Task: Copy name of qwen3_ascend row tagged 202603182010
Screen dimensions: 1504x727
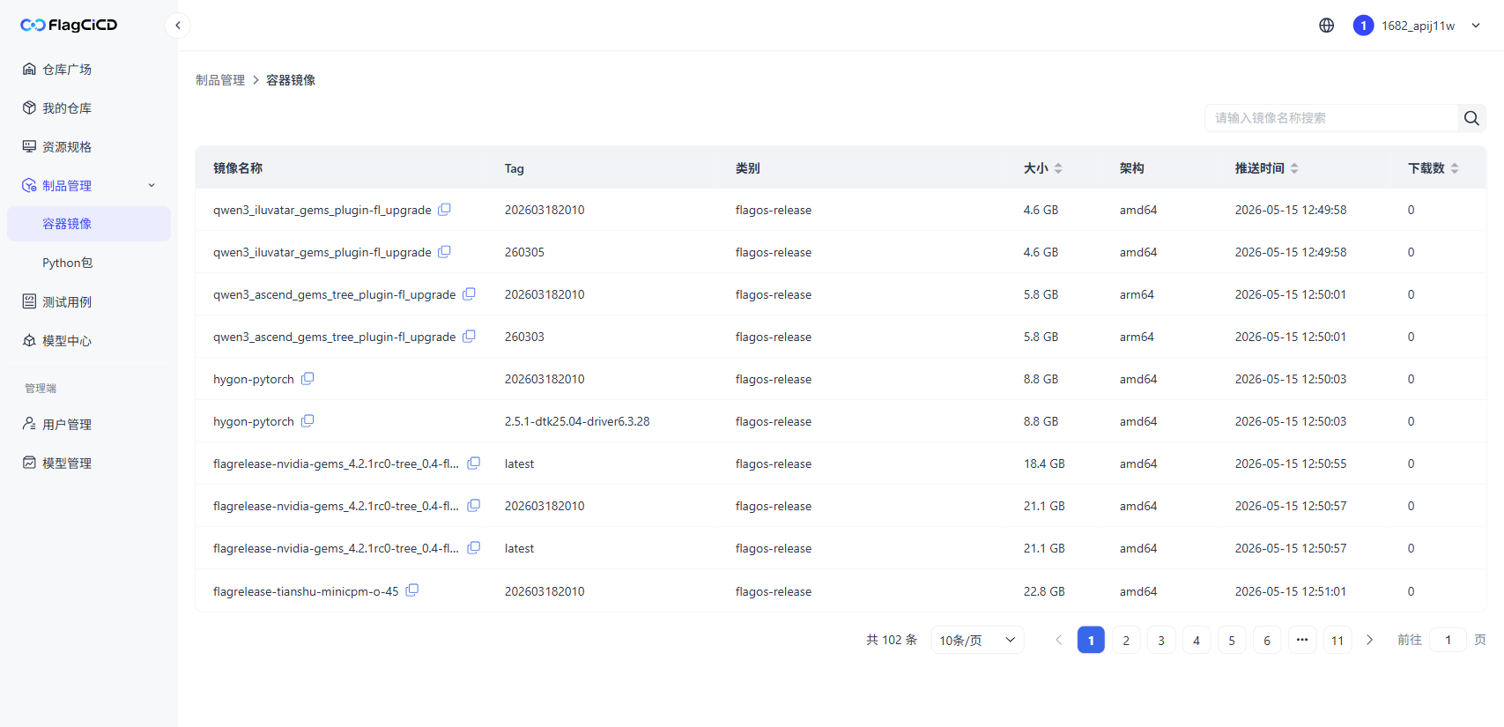Action: pos(470,294)
